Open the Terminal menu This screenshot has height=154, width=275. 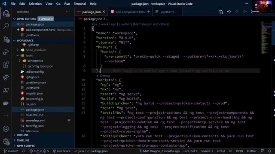[x=80, y=4]
